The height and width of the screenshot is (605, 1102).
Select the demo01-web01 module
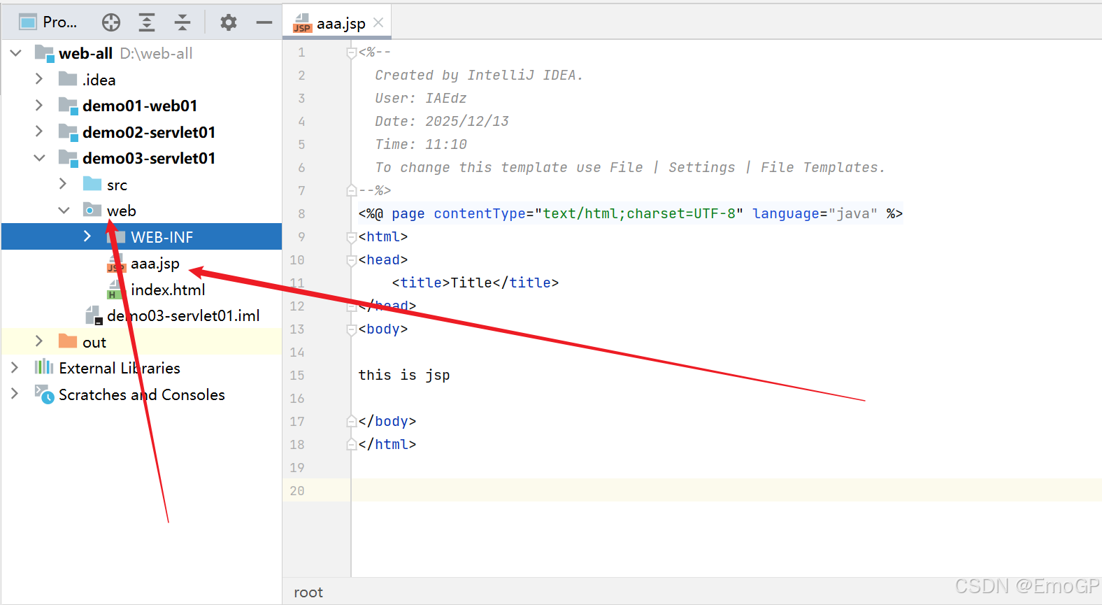[141, 106]
